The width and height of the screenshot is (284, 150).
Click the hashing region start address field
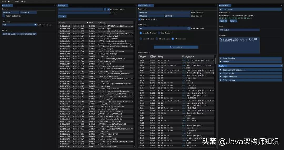(11, 13)
